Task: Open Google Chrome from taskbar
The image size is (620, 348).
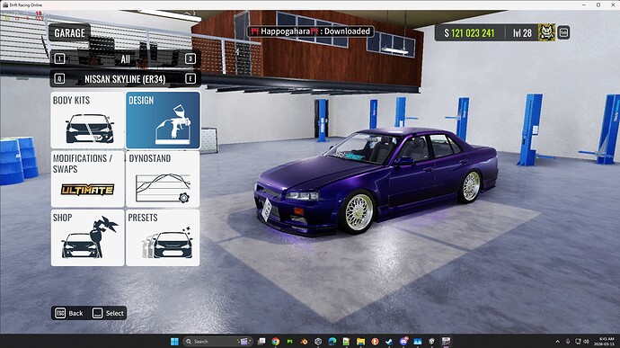Action: point(276,342)
